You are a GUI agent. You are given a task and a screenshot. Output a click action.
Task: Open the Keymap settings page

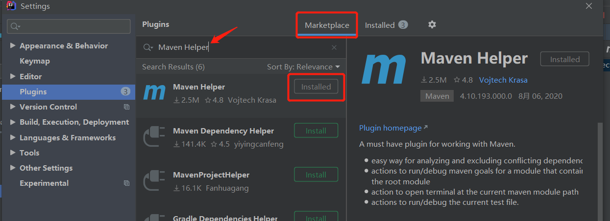point(35,61)
